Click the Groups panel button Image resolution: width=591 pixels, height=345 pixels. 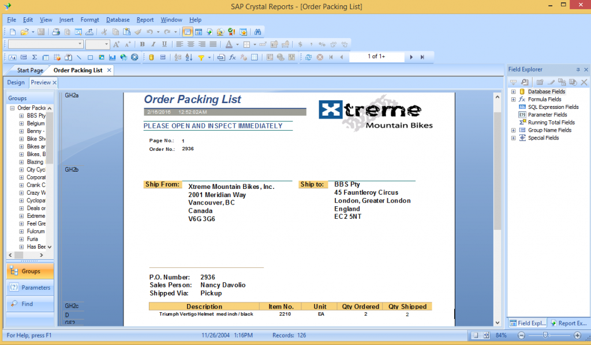pos(30,271)
